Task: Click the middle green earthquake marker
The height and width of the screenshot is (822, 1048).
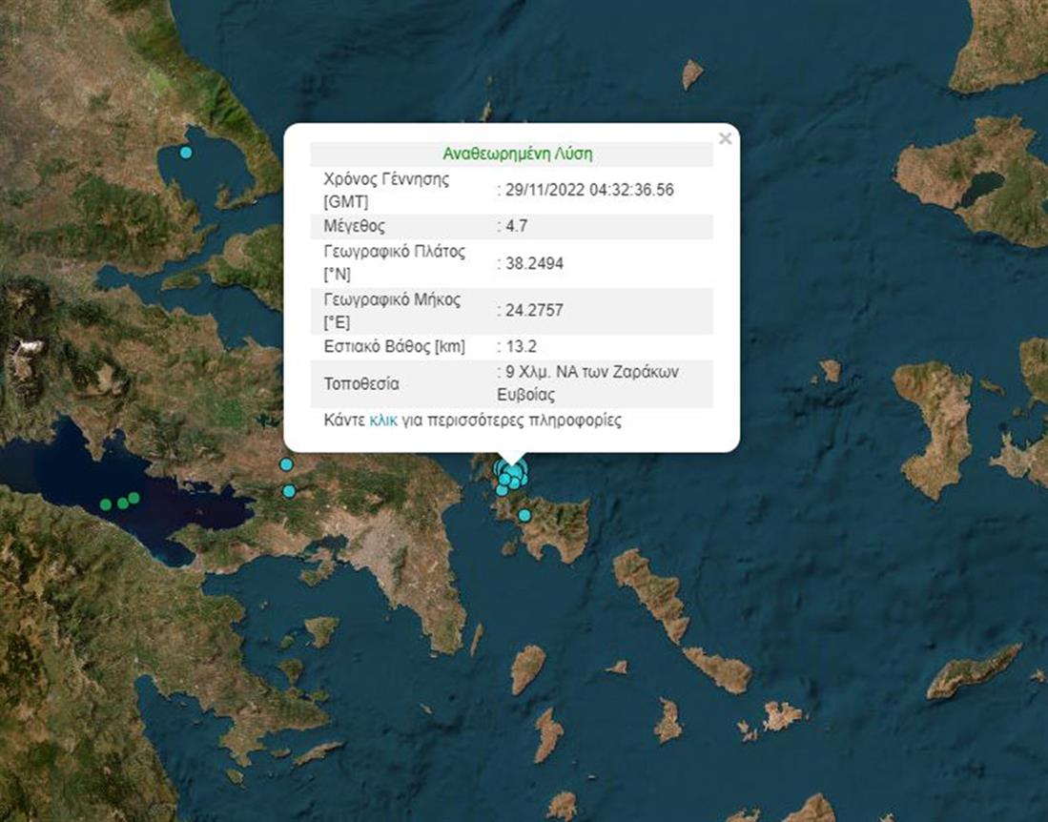Action: point(121,502)
